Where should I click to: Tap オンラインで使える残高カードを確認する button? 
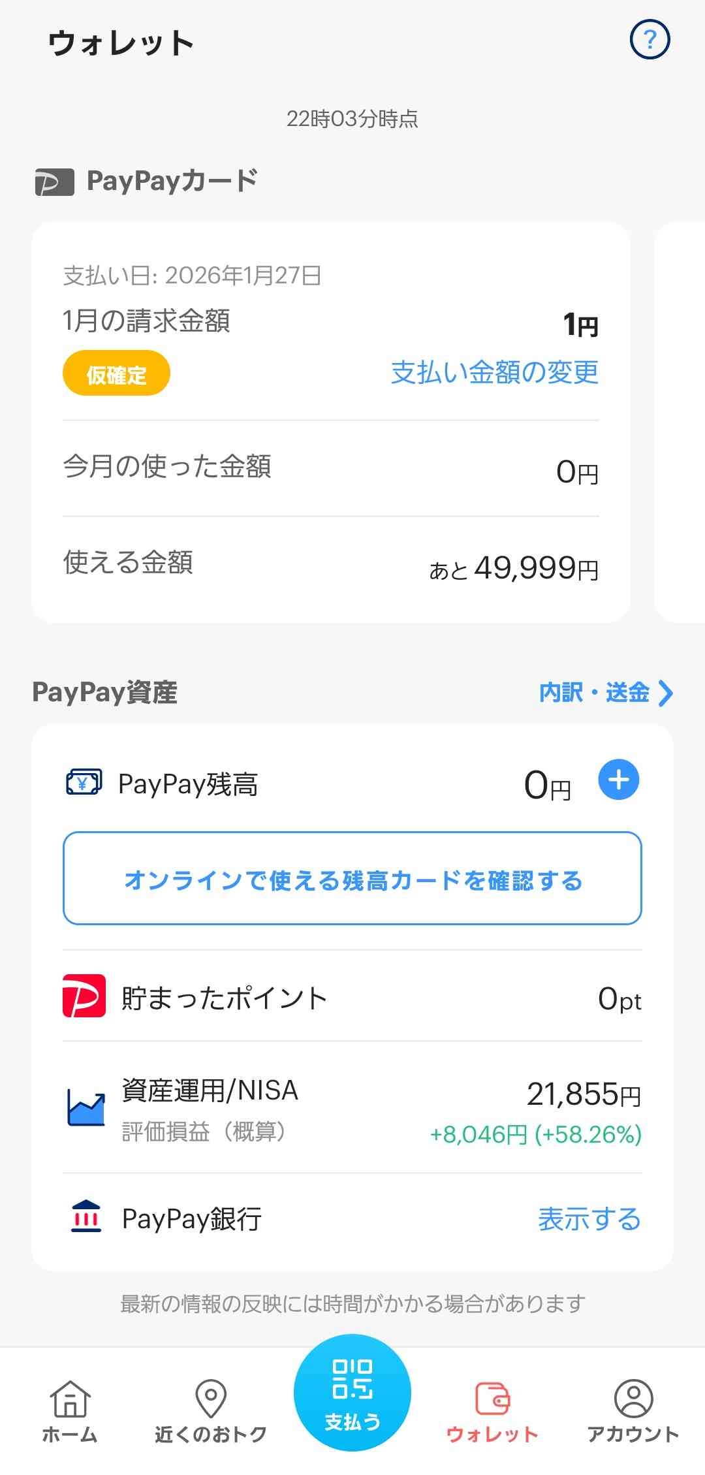[x=352, y=878]
